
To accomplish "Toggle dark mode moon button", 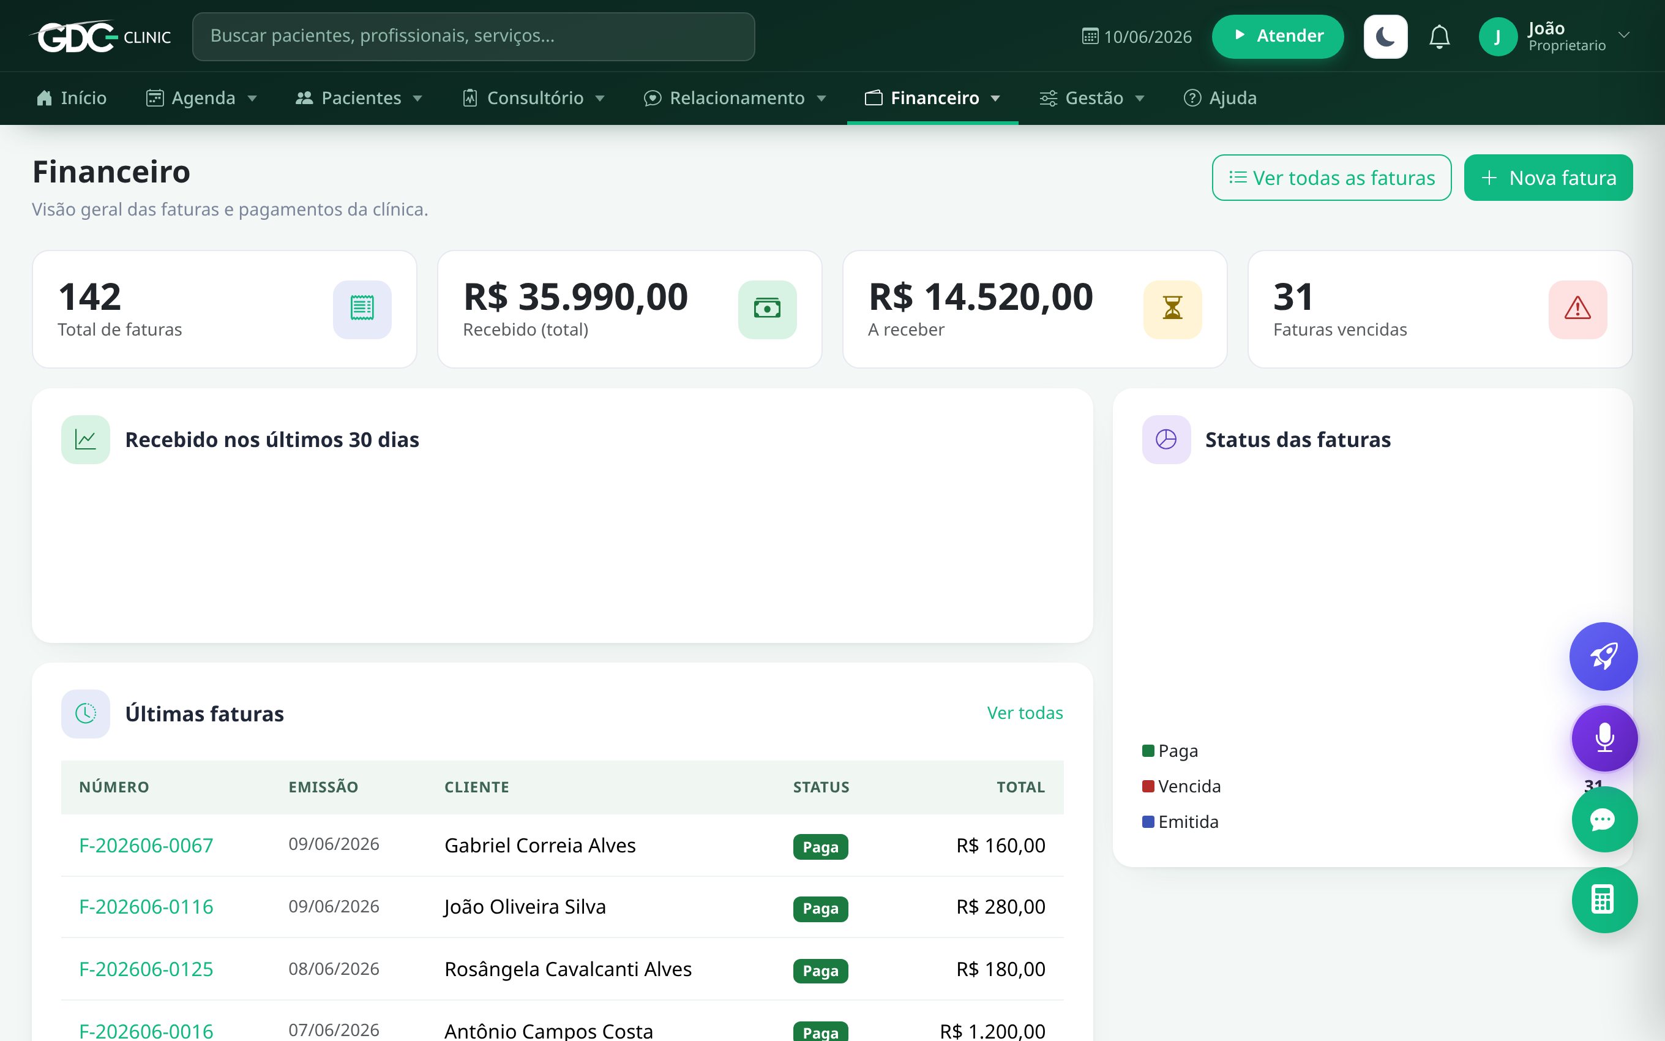I will click(1385, 36).
